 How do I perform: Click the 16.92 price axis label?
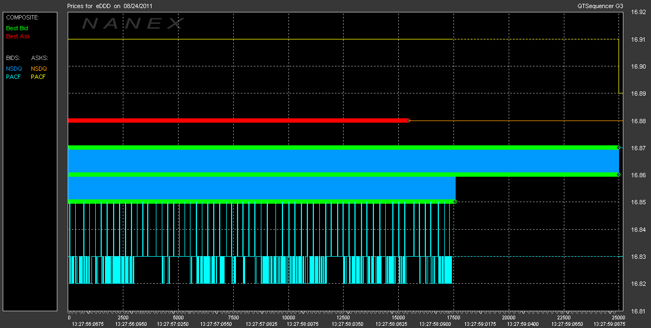coord(638,12)
